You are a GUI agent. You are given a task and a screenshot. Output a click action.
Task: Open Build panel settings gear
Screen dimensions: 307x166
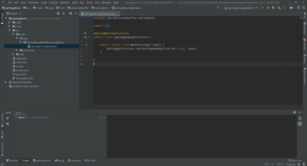point(294,112)
